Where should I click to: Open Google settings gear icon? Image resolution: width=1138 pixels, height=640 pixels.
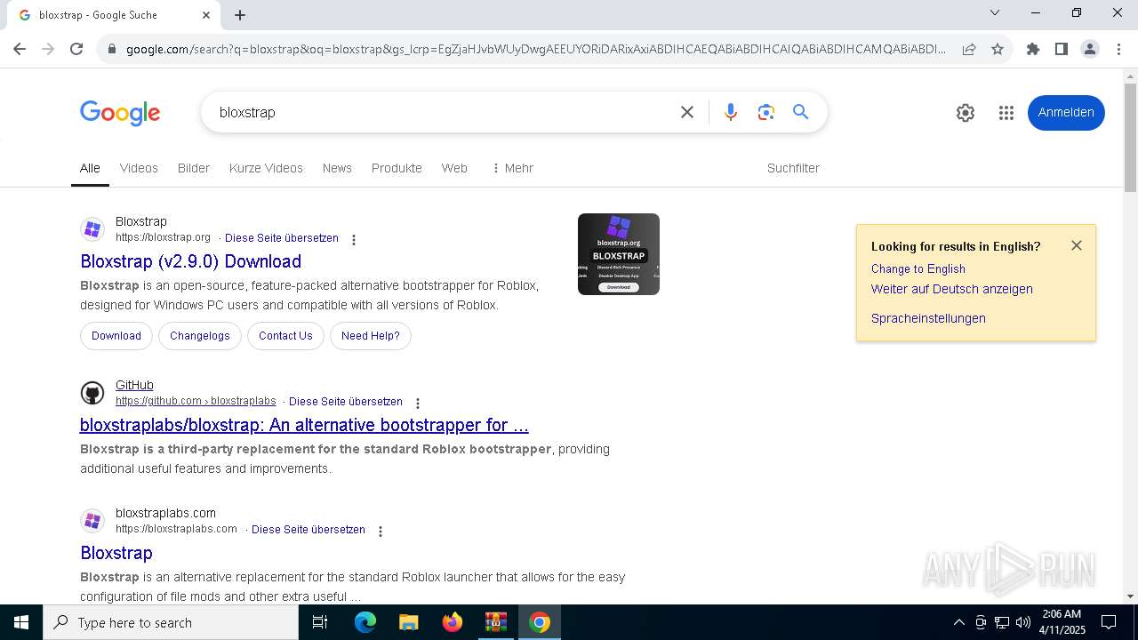(966, 113)
